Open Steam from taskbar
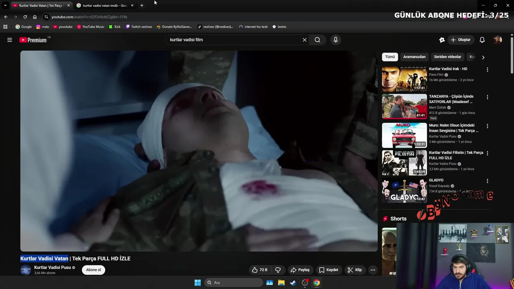 (x=293, y=283)
